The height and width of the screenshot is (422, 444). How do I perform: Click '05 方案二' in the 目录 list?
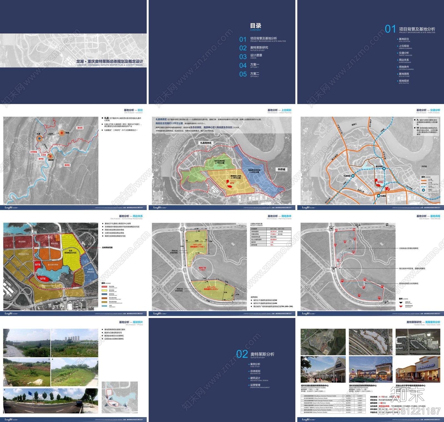coord(249,74)
